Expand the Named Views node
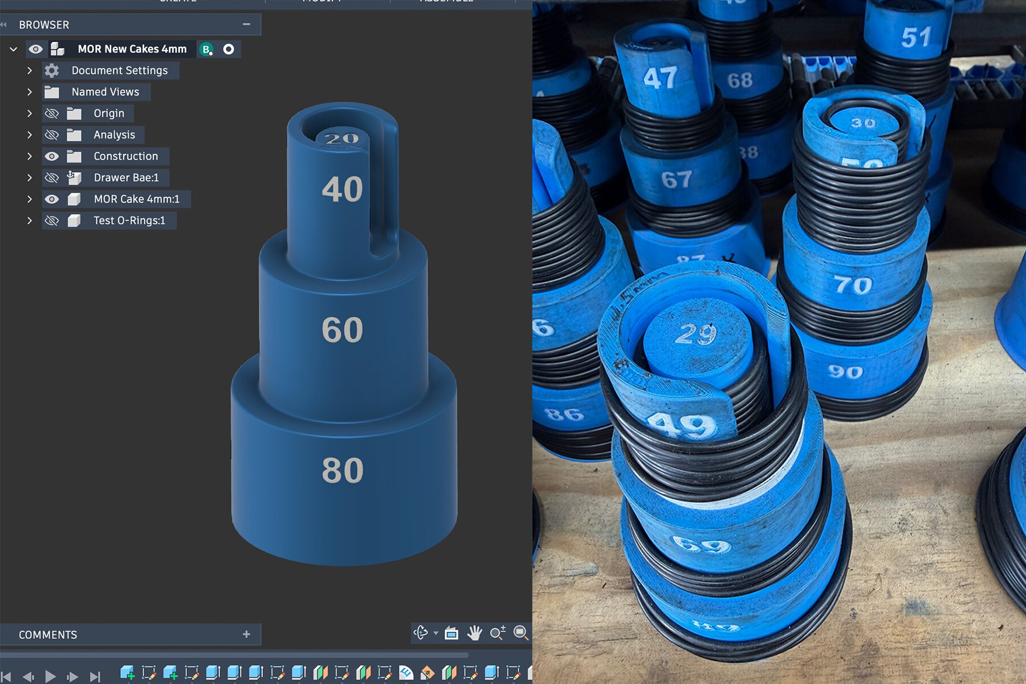This screenshot has height=684, width=1026. pos(30,92)
